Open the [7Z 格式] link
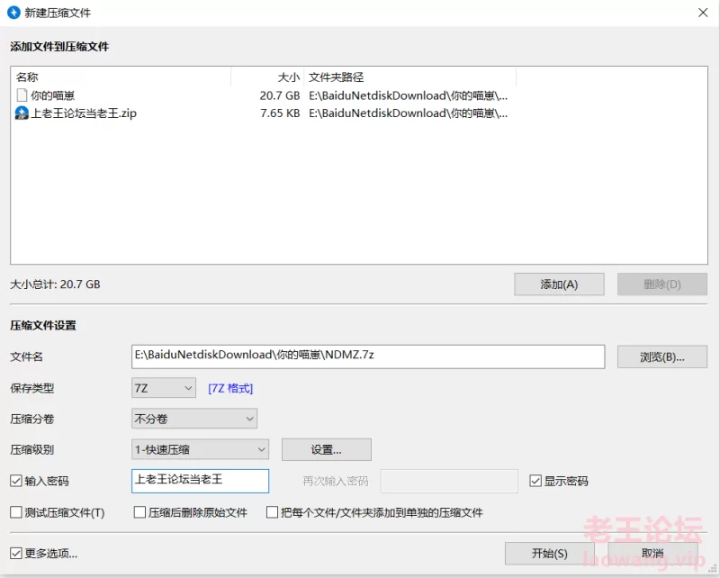Image resolution: width=720 pixels, height=578 pixels. point(230,388)
